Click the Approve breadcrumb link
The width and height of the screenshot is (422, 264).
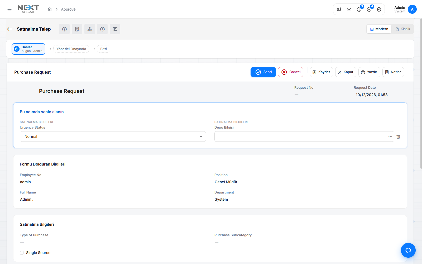coord(68,9)
